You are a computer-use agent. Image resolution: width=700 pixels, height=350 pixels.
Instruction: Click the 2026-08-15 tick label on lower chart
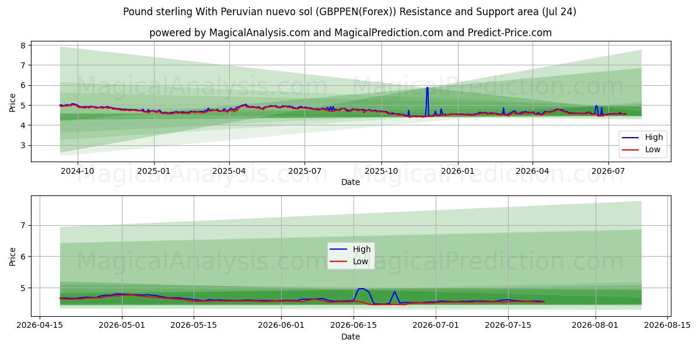tap(667, 326)
